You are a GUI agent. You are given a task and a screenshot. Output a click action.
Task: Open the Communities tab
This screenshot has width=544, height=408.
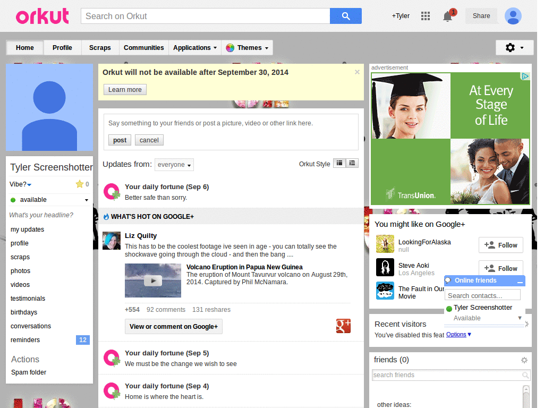143,47
